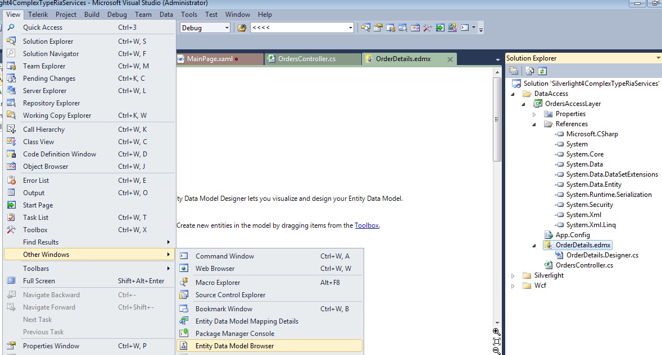
Task: Click the Properties icon in Solution Explorer toolbar
Action: click(x=514, y=71)
